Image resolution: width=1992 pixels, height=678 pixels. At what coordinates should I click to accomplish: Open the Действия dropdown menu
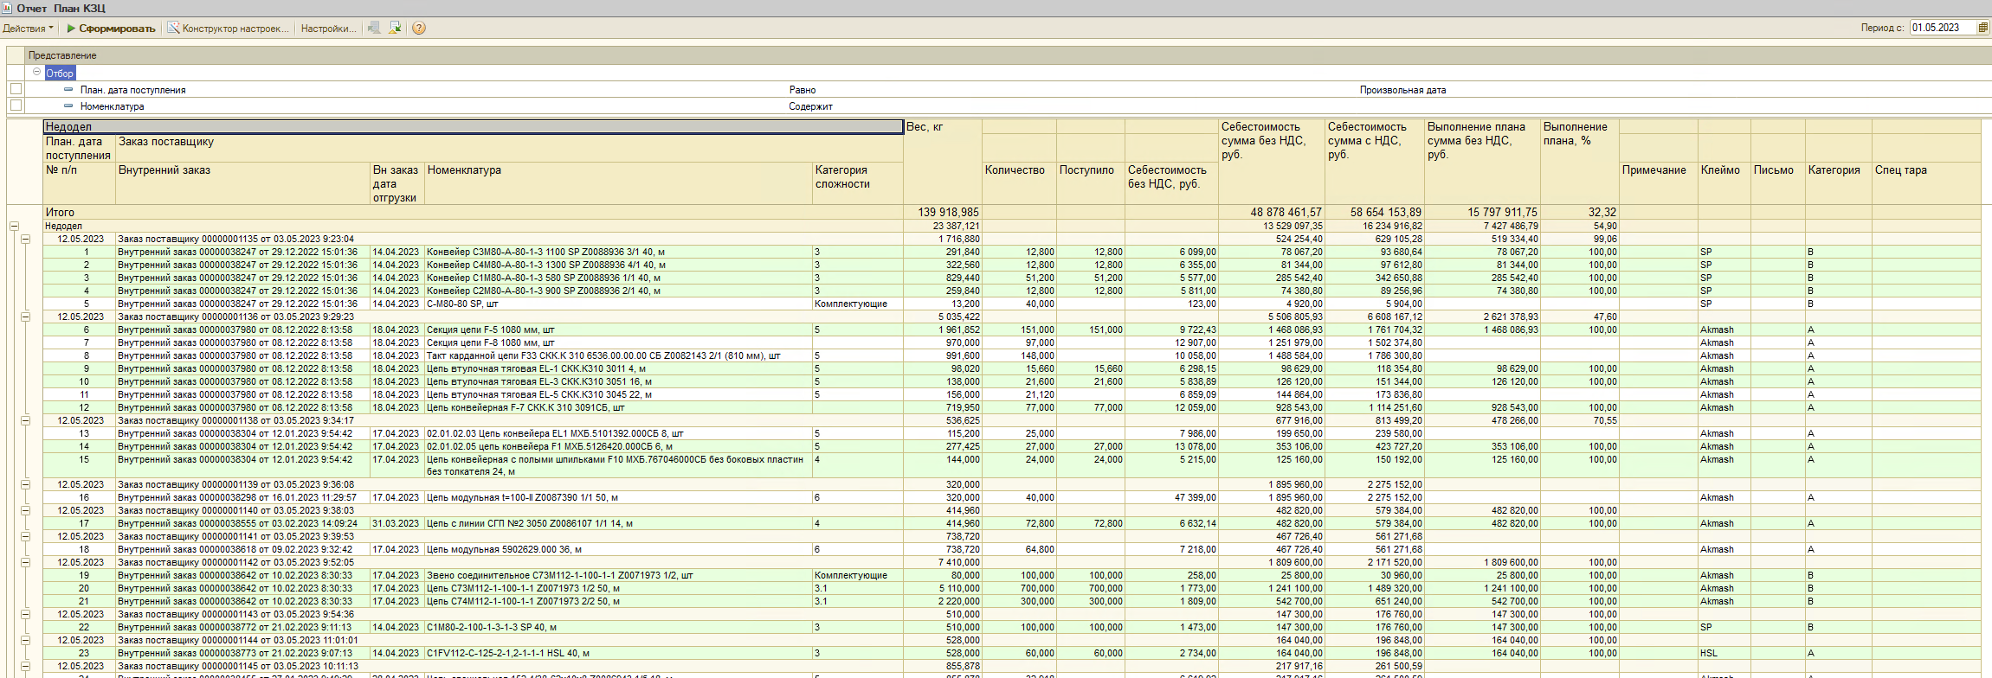tap(28, 29)
